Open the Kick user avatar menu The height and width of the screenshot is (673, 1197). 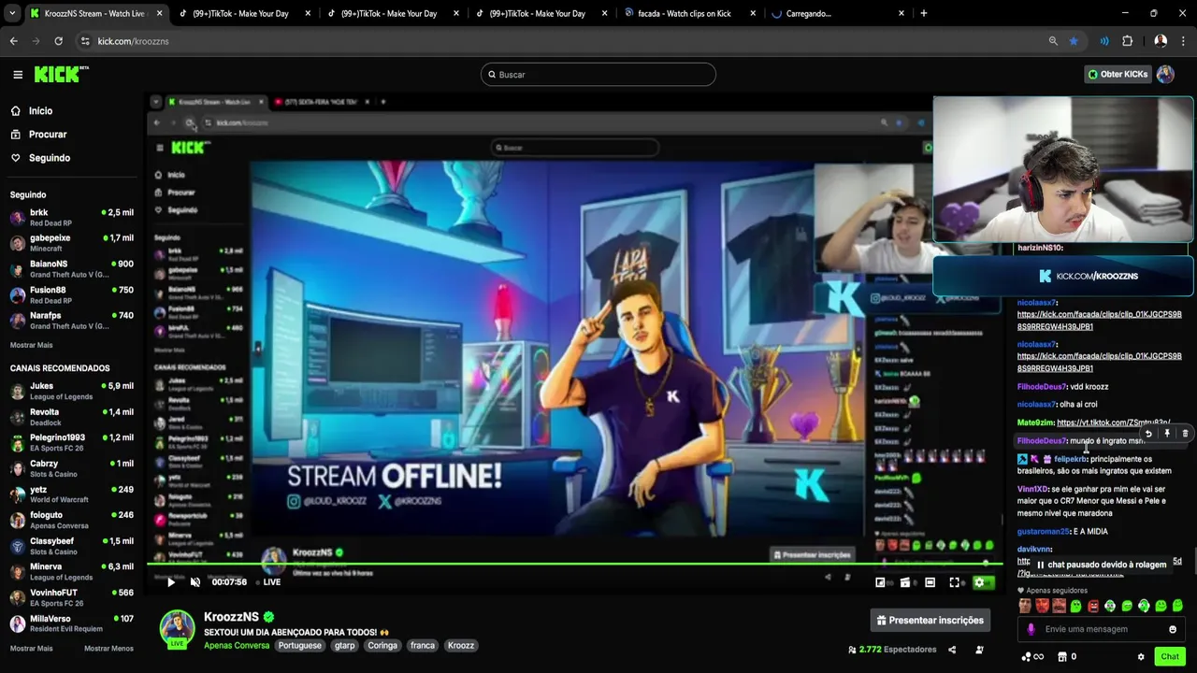pyautogui.click(x=1165, y=75)
